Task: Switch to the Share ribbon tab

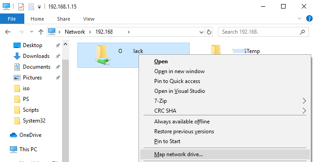Action: tap(63, 19)
